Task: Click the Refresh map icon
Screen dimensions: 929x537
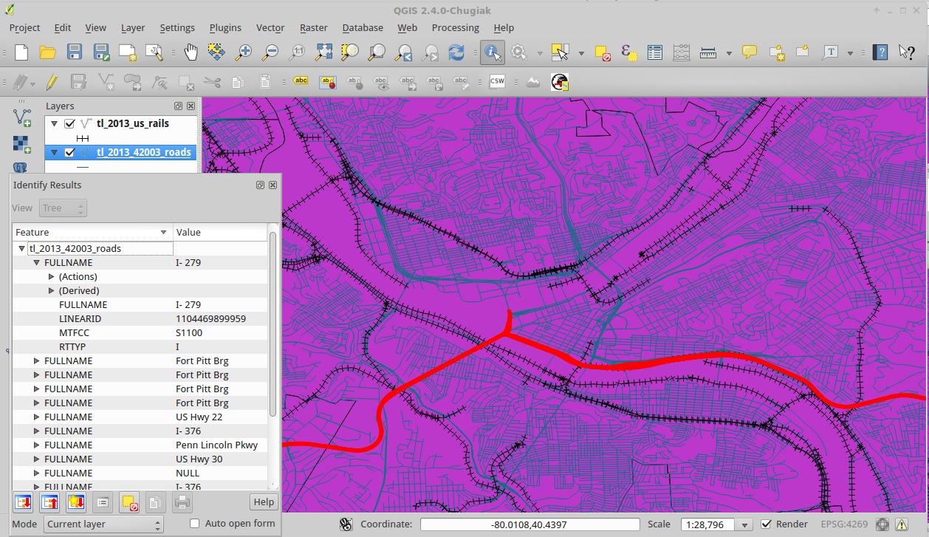Action: click(x=456, y=52)
